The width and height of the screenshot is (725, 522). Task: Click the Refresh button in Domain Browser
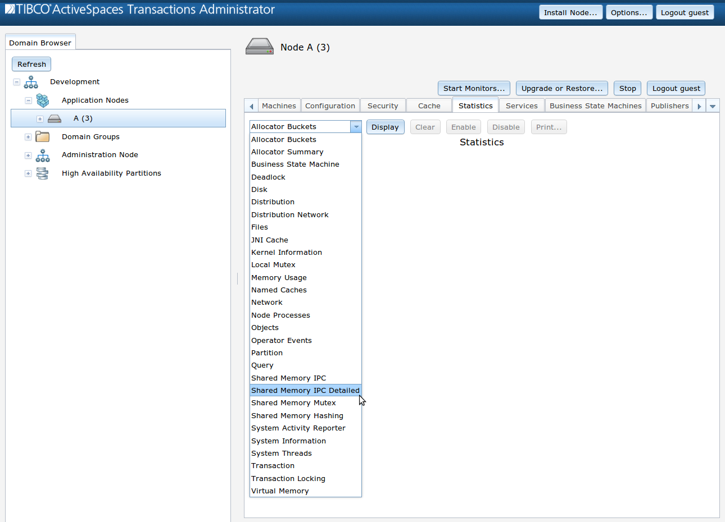pyautogui.click(x=31, y=64)
